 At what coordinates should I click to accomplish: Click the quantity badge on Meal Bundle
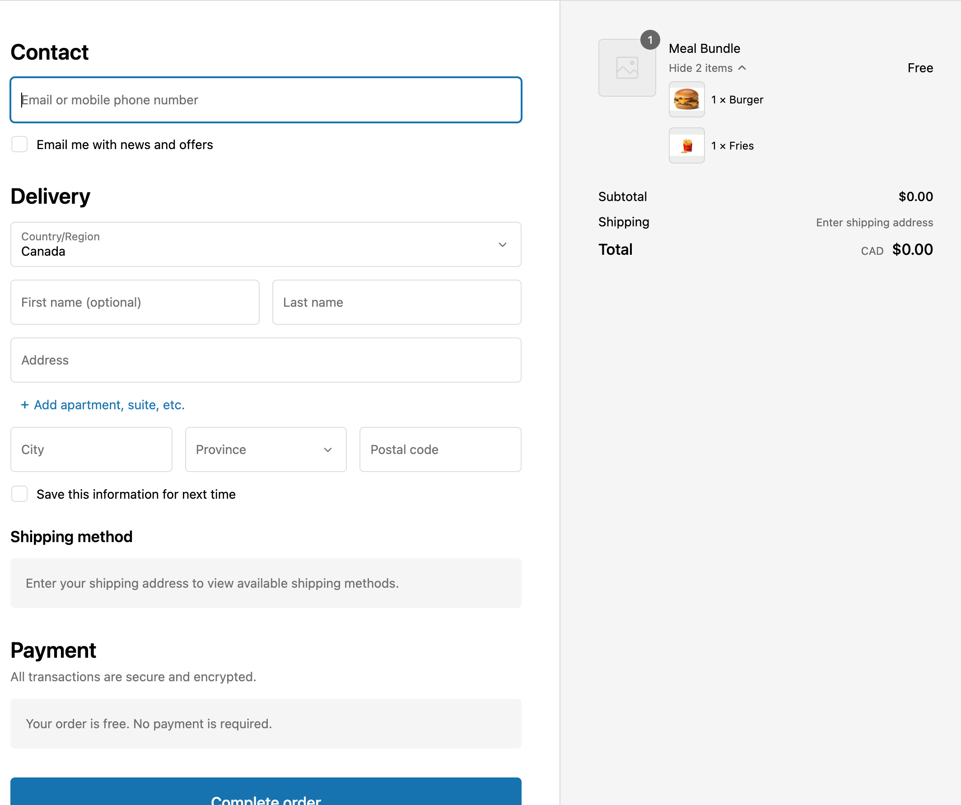[x=650, y=40]
